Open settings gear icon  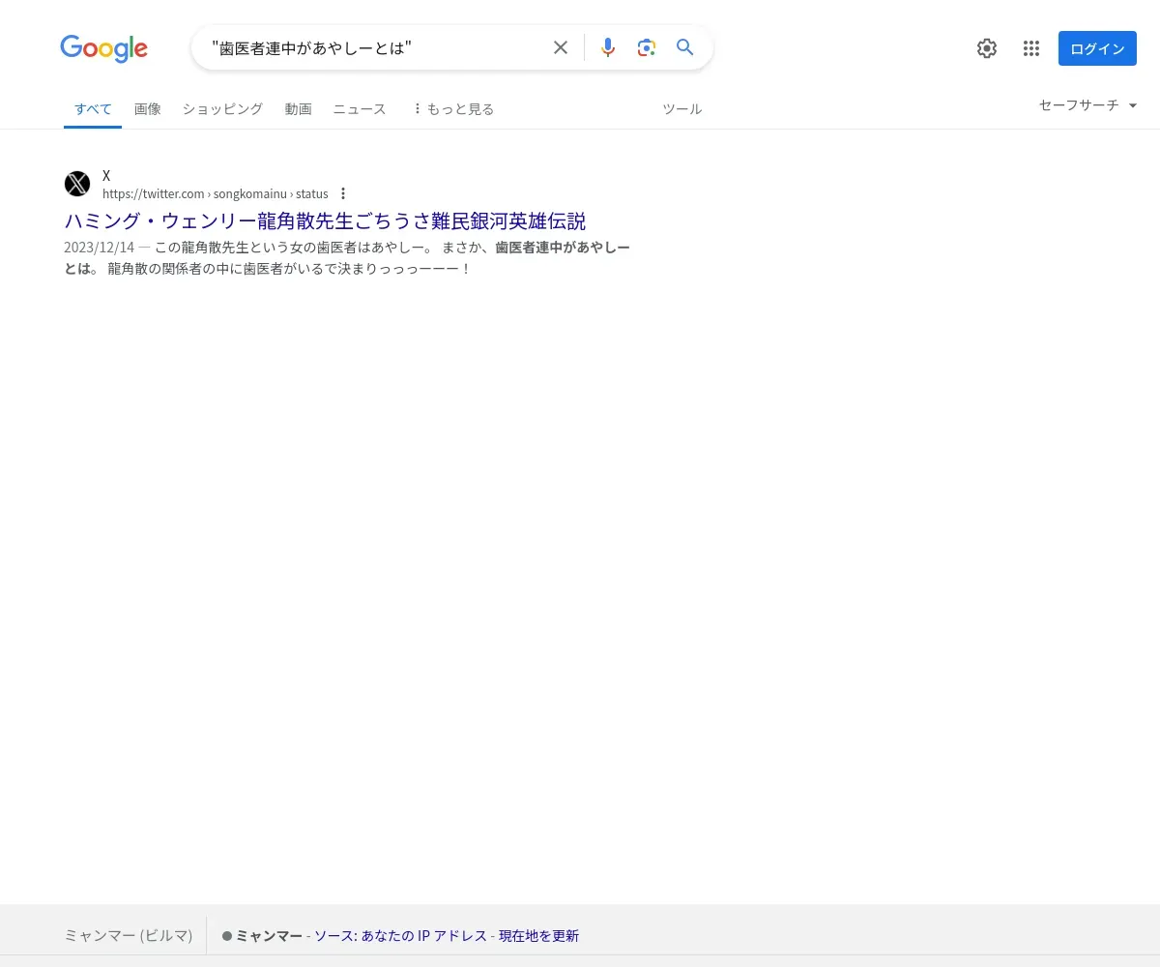pyautogui.click(x=986, y=48)
